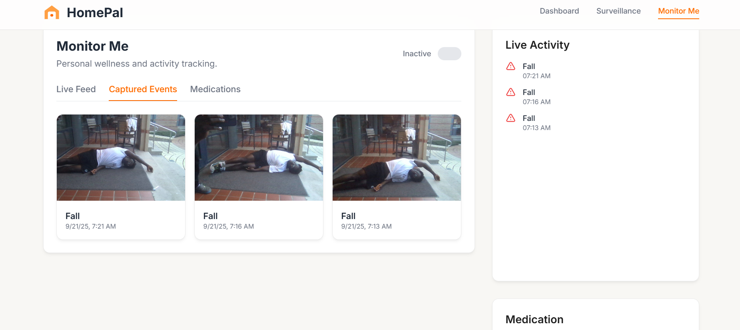Click the Fall alert icon at 07:16 AM
Viewport: 740px width, 330px height.
511,92
